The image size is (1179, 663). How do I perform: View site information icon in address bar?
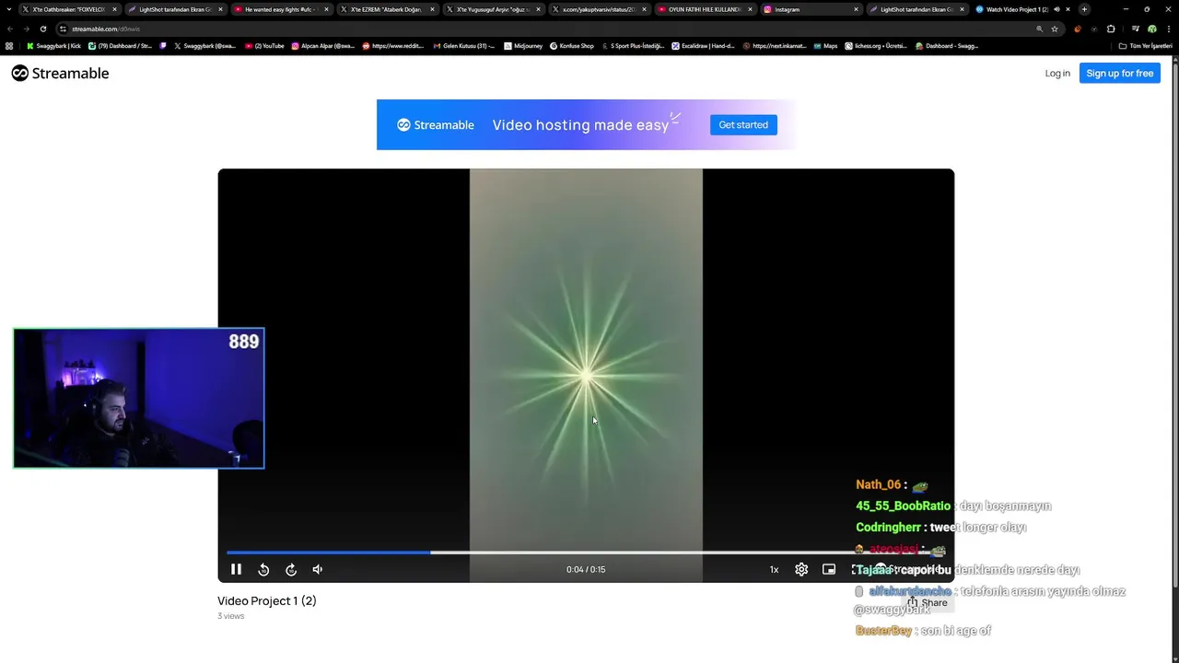click(64, 29)
